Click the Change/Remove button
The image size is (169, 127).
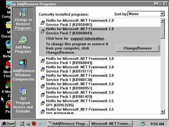click(x=138, y=48)
